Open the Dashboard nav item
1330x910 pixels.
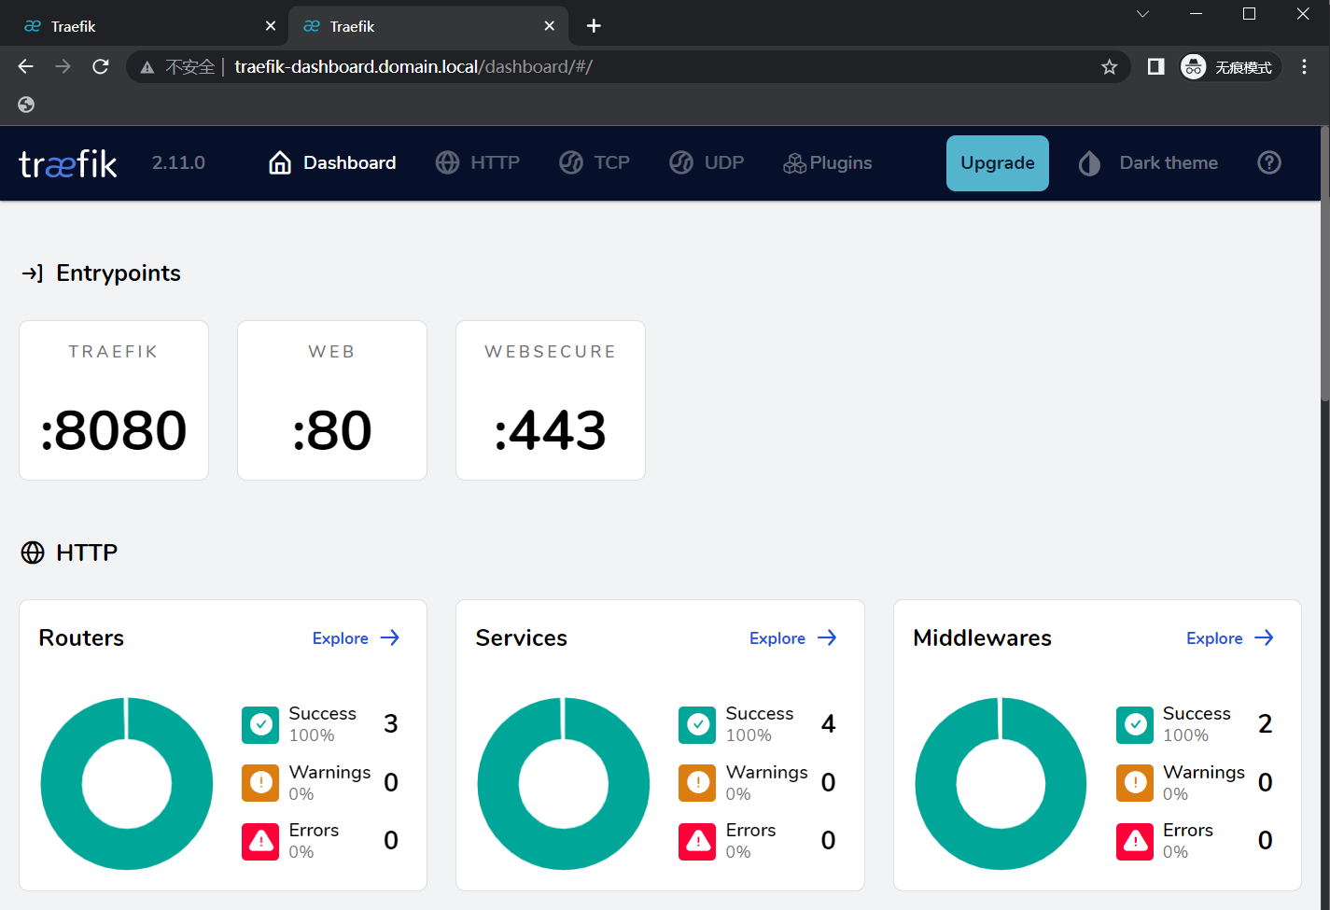[x=332, y=162]
